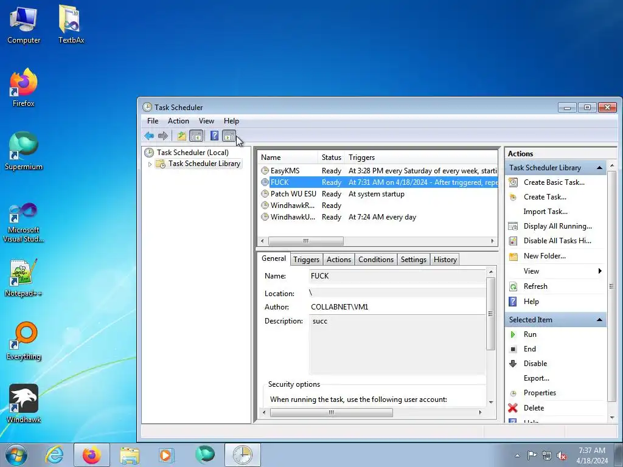This screenshot has height=467, width=623.
Task: Open the Help menu
Action: 231,121
